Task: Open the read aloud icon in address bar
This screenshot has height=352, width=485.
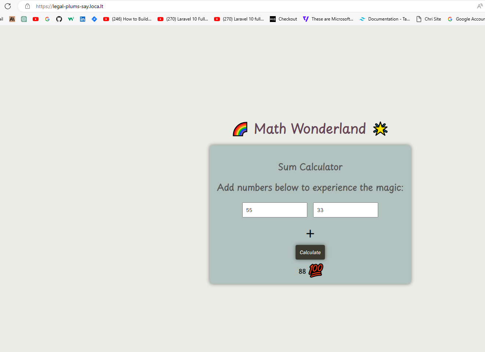Action: click(x=480, y=6)
